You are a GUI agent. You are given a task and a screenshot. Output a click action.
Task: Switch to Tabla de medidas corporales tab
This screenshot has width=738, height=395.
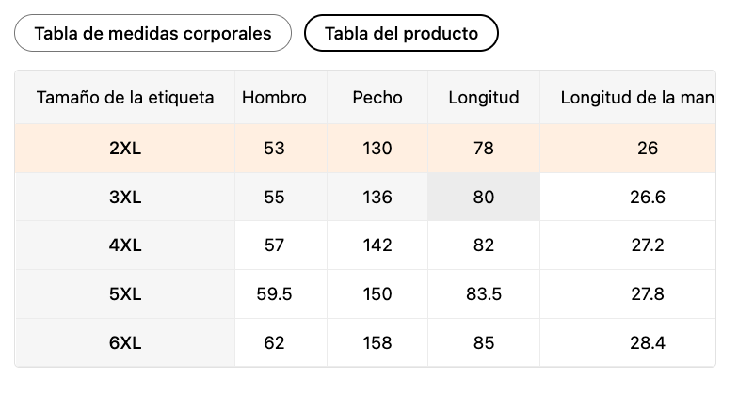(x=152, y=34)
